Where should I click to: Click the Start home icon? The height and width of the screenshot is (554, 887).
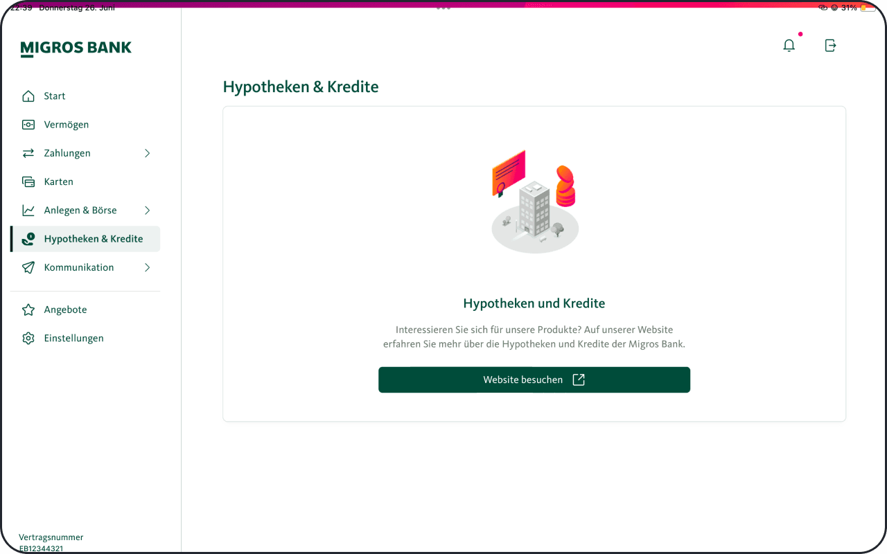28,96
